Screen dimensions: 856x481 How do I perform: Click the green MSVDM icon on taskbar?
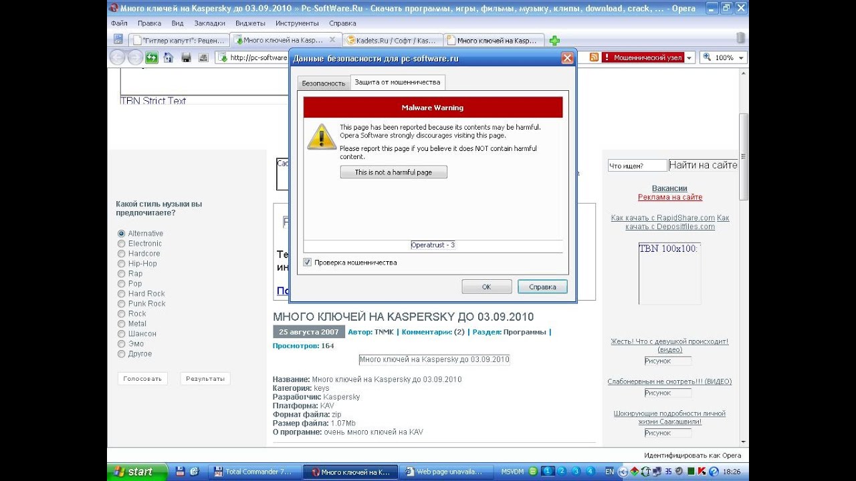point(533,472)
